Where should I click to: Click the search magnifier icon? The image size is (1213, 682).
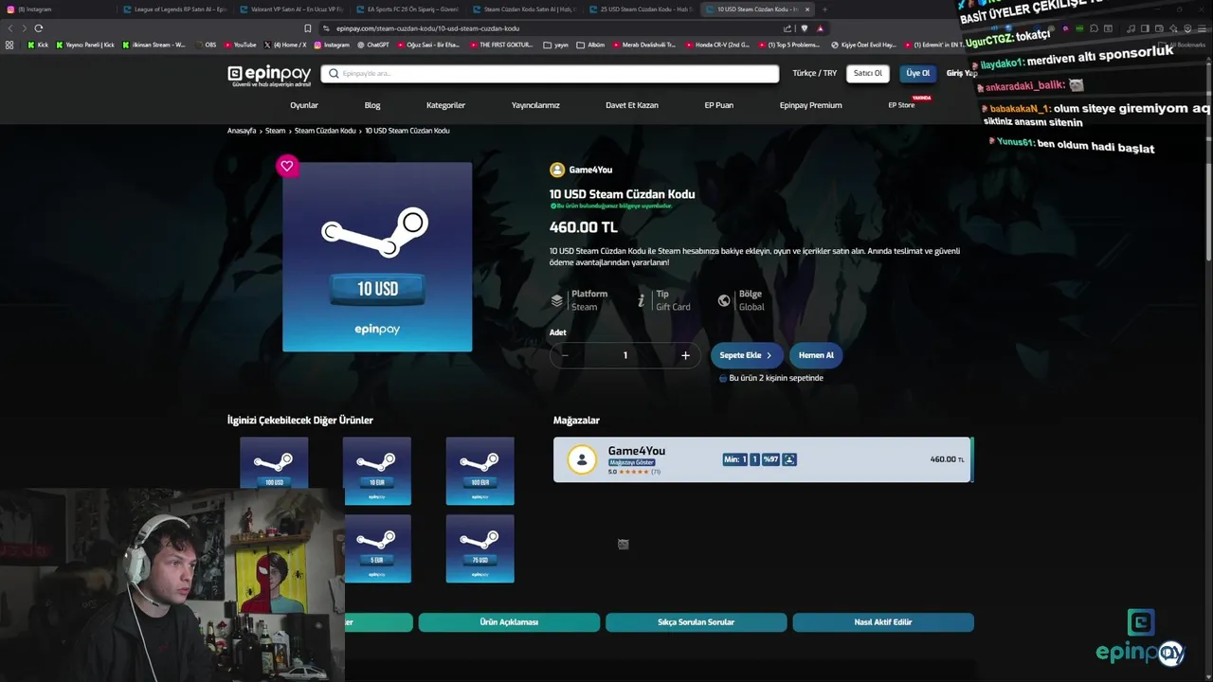(x=334, y=74)
